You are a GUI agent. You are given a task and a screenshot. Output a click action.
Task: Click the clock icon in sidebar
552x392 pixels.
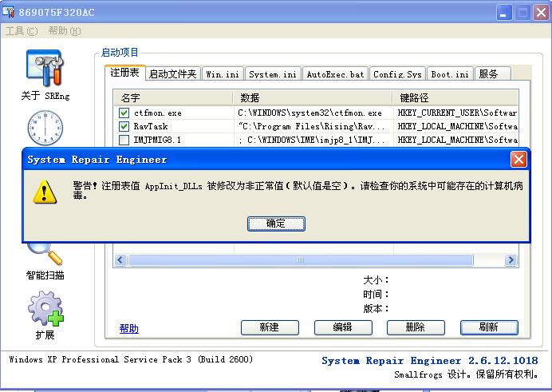[45, 128]
